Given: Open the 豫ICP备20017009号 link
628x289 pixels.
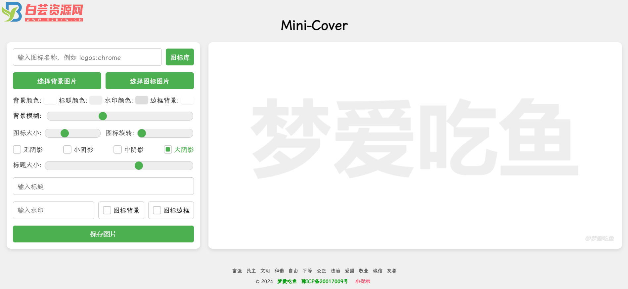Looking at the screenshot, I should coord(325,281).
